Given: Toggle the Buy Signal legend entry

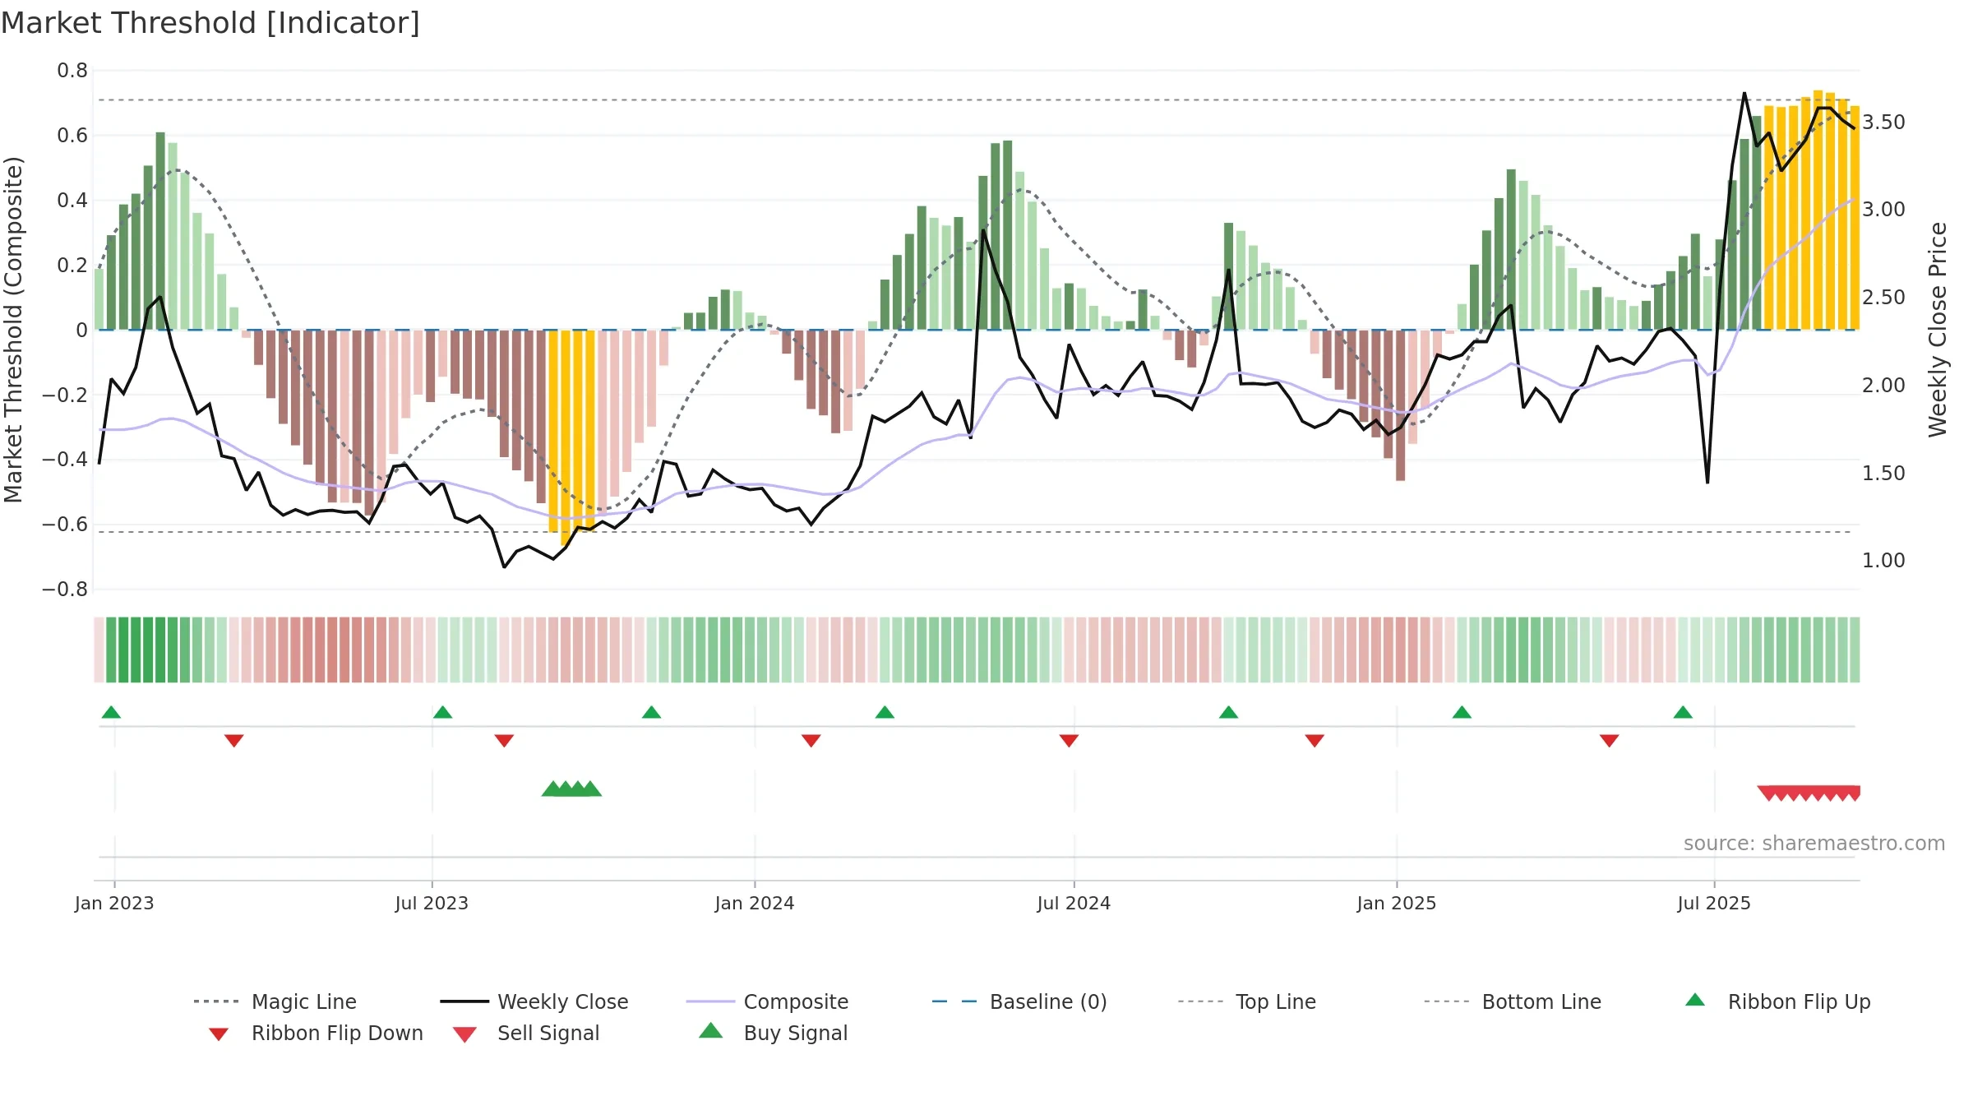Looking at the screenshot, I should (773, 1033).
